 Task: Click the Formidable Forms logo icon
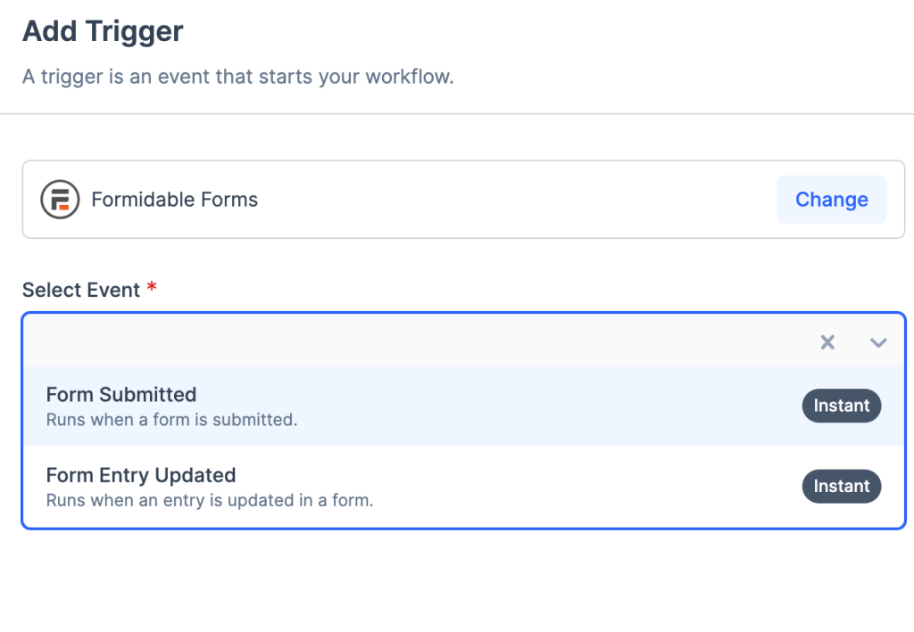(x=60, y=200)
